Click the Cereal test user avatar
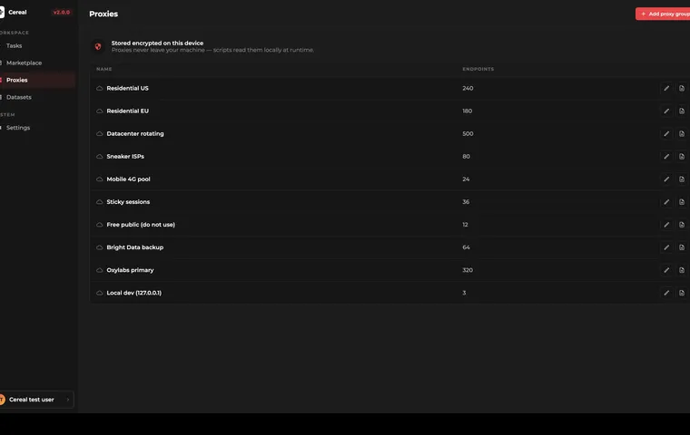The image size is (690, 435). 2,400
